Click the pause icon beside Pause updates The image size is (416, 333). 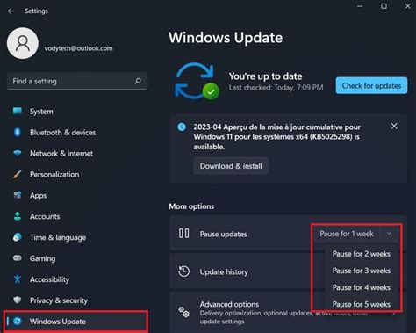(183, 234)
